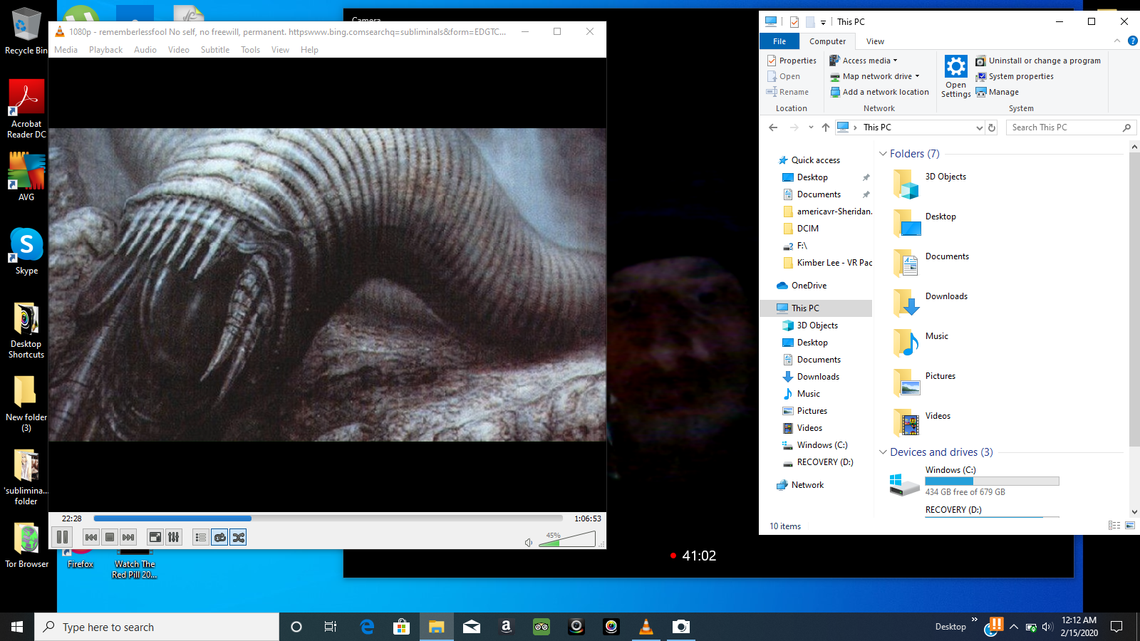
Task: Show hidden system tray icons chevron
Action: (x=1013, y=627)
